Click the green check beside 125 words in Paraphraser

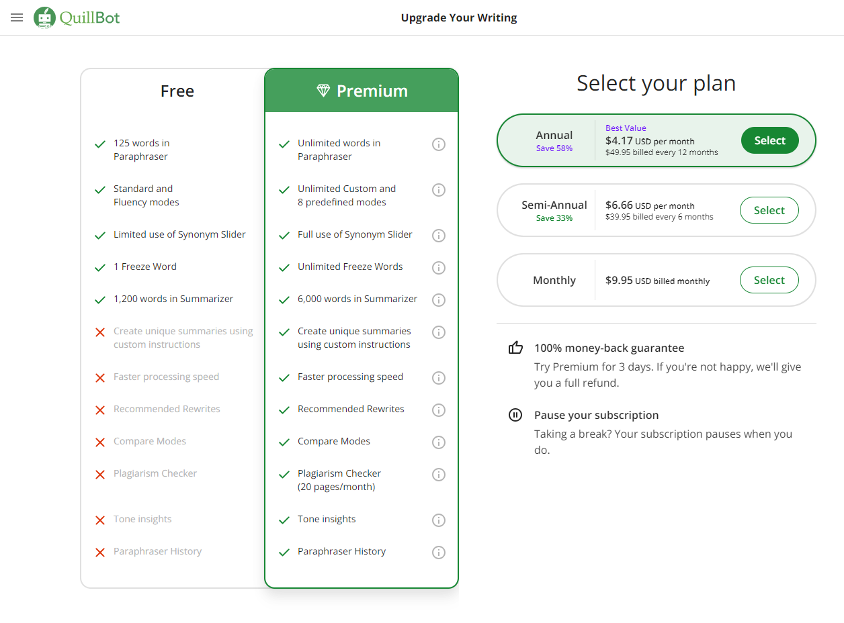point(100,144)
